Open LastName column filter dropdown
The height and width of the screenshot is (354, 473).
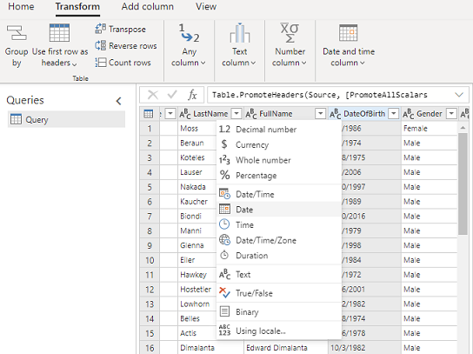point(236,114)
